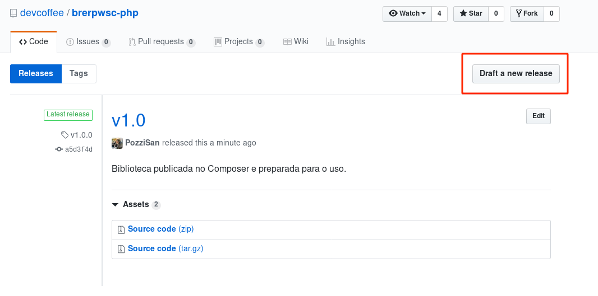Viewport: 598px width, 296px height.
Task: Click the PozziSan avatar image
Action: 117,143
